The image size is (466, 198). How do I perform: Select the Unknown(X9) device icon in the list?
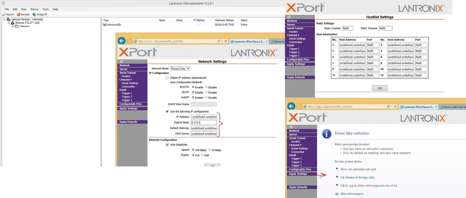coord(105,25)
